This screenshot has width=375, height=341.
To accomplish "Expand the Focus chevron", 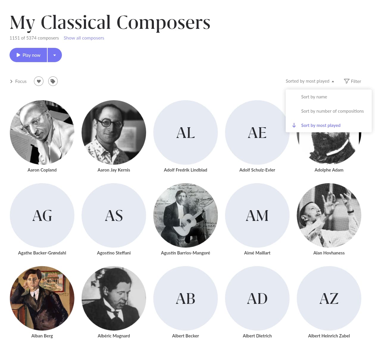I will (11, 81).
